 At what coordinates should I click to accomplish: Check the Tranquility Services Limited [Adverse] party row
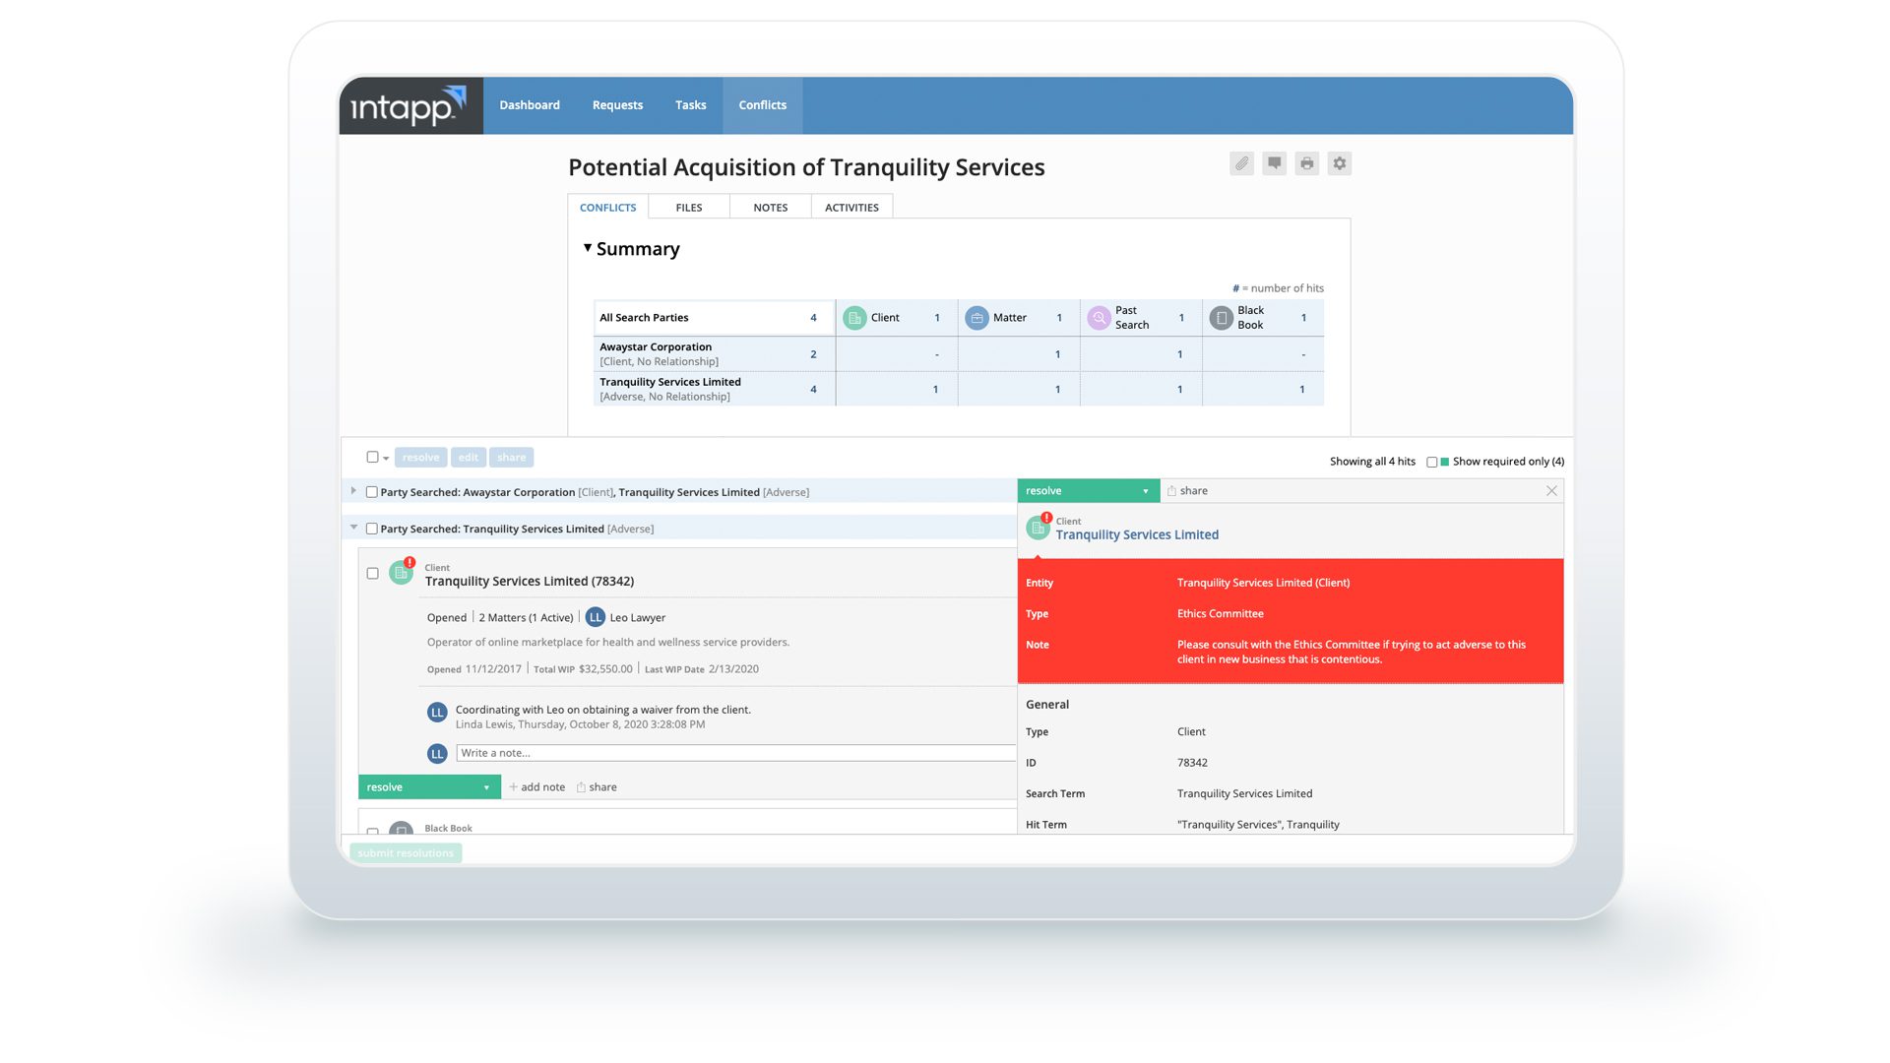(372, 529)
